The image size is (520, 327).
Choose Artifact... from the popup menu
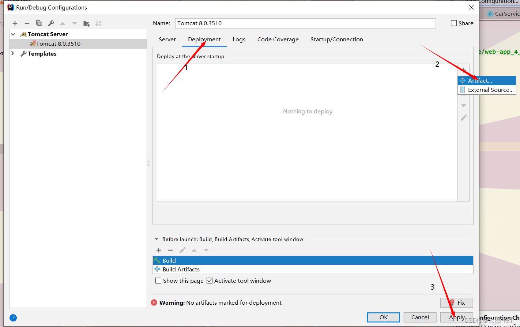pos(487,80)
